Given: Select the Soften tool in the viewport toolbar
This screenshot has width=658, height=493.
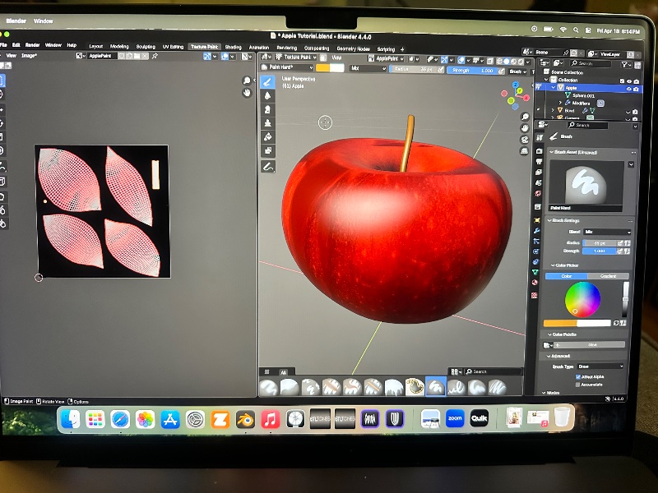Looking at the screenshot, I should 267,95.
